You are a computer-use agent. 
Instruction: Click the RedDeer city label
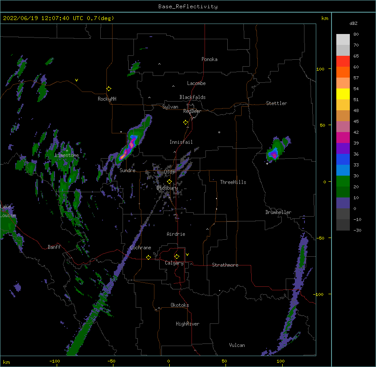192,111
